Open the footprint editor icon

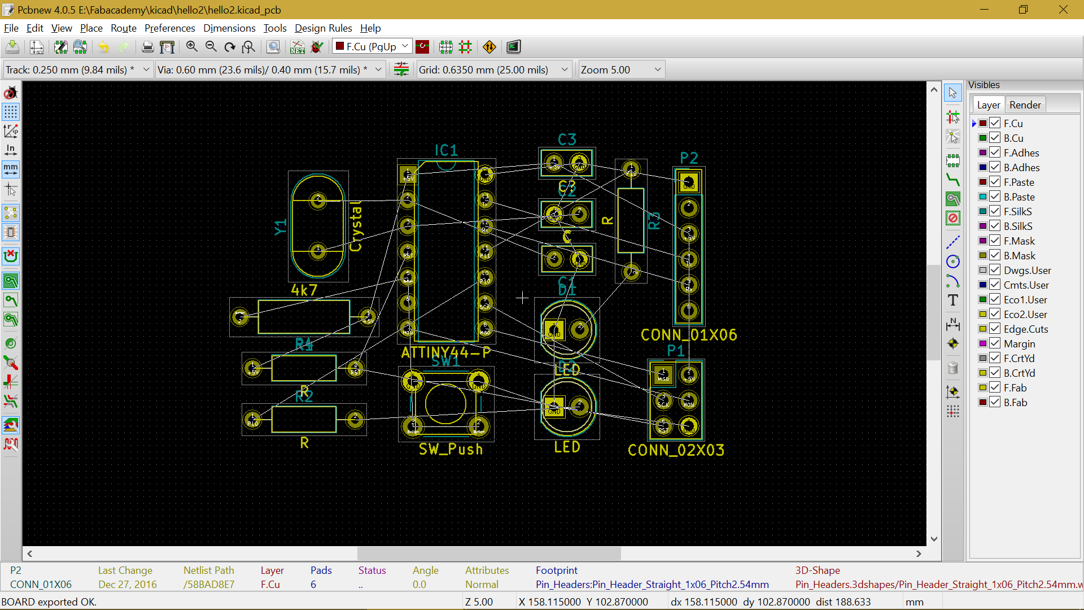click(x=60, y=47)
